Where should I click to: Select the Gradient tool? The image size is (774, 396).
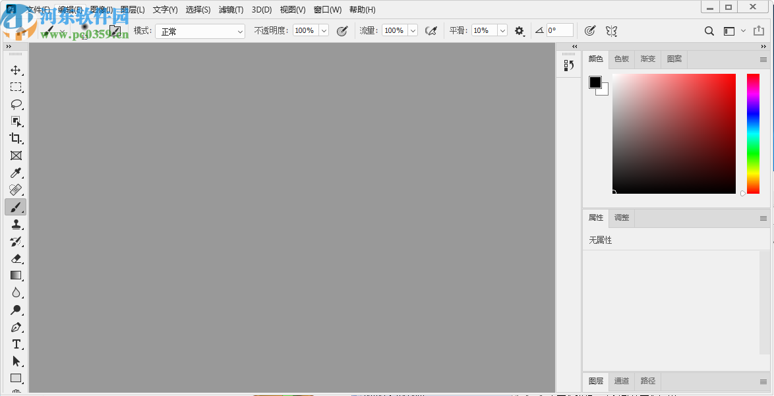(x=16, y=275)
